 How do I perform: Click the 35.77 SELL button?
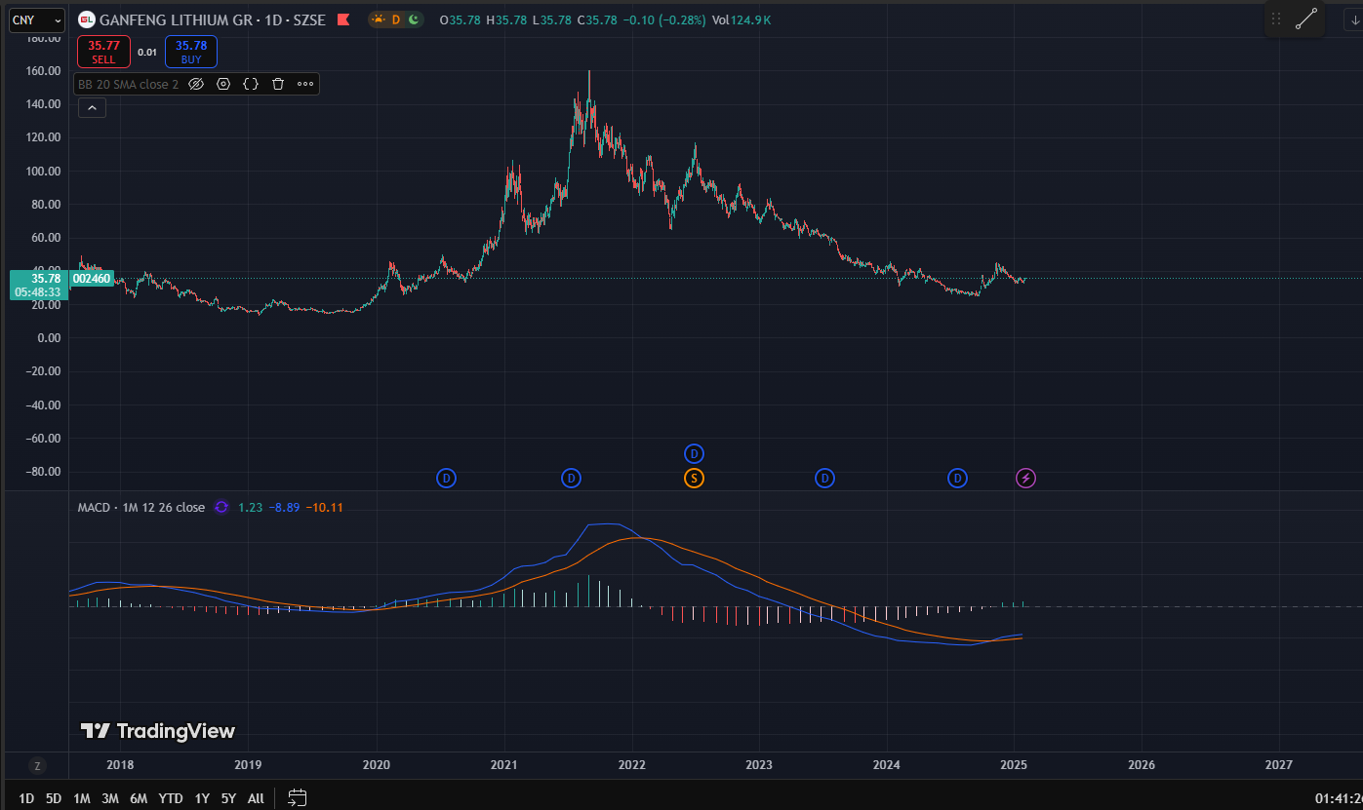pyautogui.click(x=103, y=52)
